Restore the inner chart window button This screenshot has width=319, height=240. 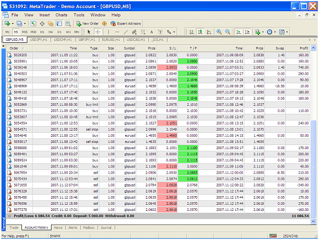point(307,15)
